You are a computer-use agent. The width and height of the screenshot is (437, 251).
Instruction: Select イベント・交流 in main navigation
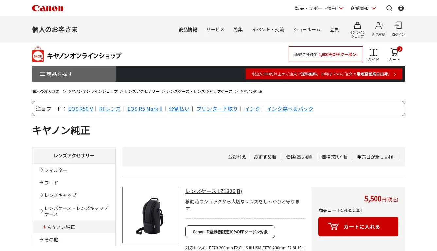click(x=268, y=30)
